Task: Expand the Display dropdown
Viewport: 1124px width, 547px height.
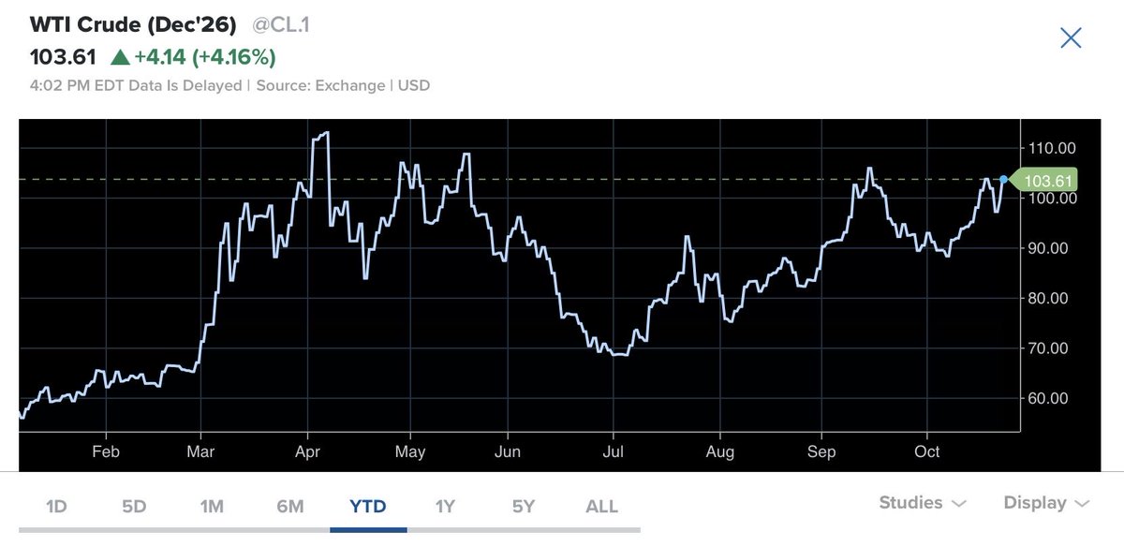Action: pyautogui.click(x=1046, y=503)
